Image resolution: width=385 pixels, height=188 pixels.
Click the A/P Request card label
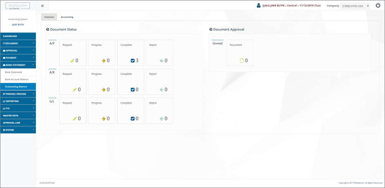(67, 45)
